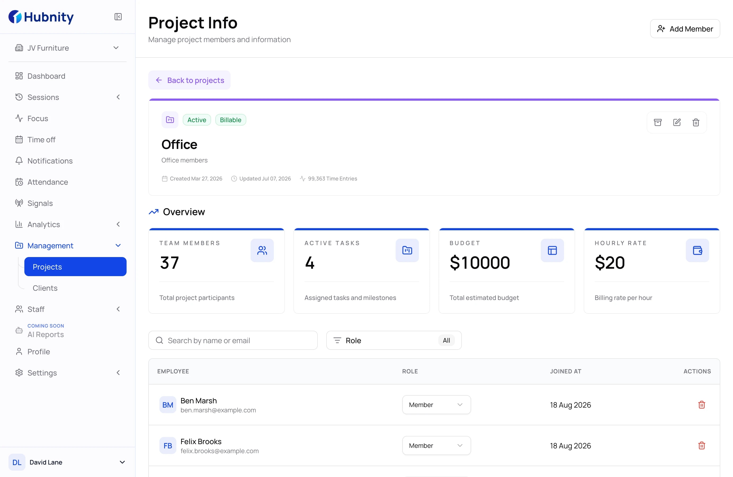Click the Role filter lines icon
This screenshot has width=733, height=477.
pyautogui.click(x=338, y=340)
